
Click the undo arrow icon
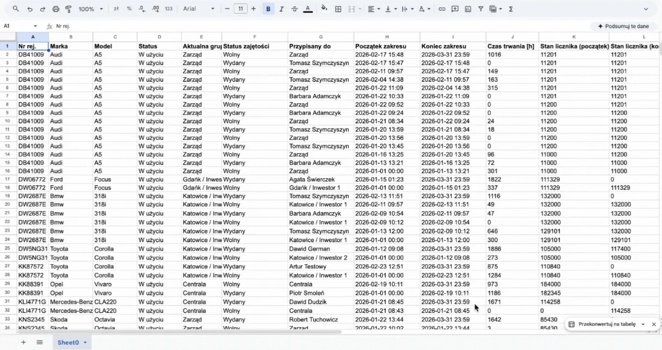[x=30, y=9]
